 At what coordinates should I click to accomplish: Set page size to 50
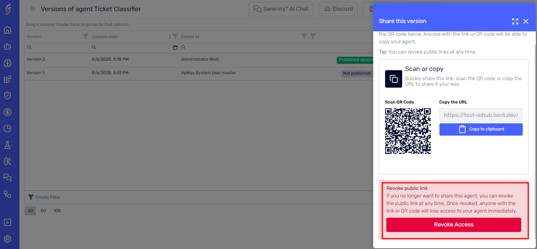pyautogui.click(x=43, y=211)
